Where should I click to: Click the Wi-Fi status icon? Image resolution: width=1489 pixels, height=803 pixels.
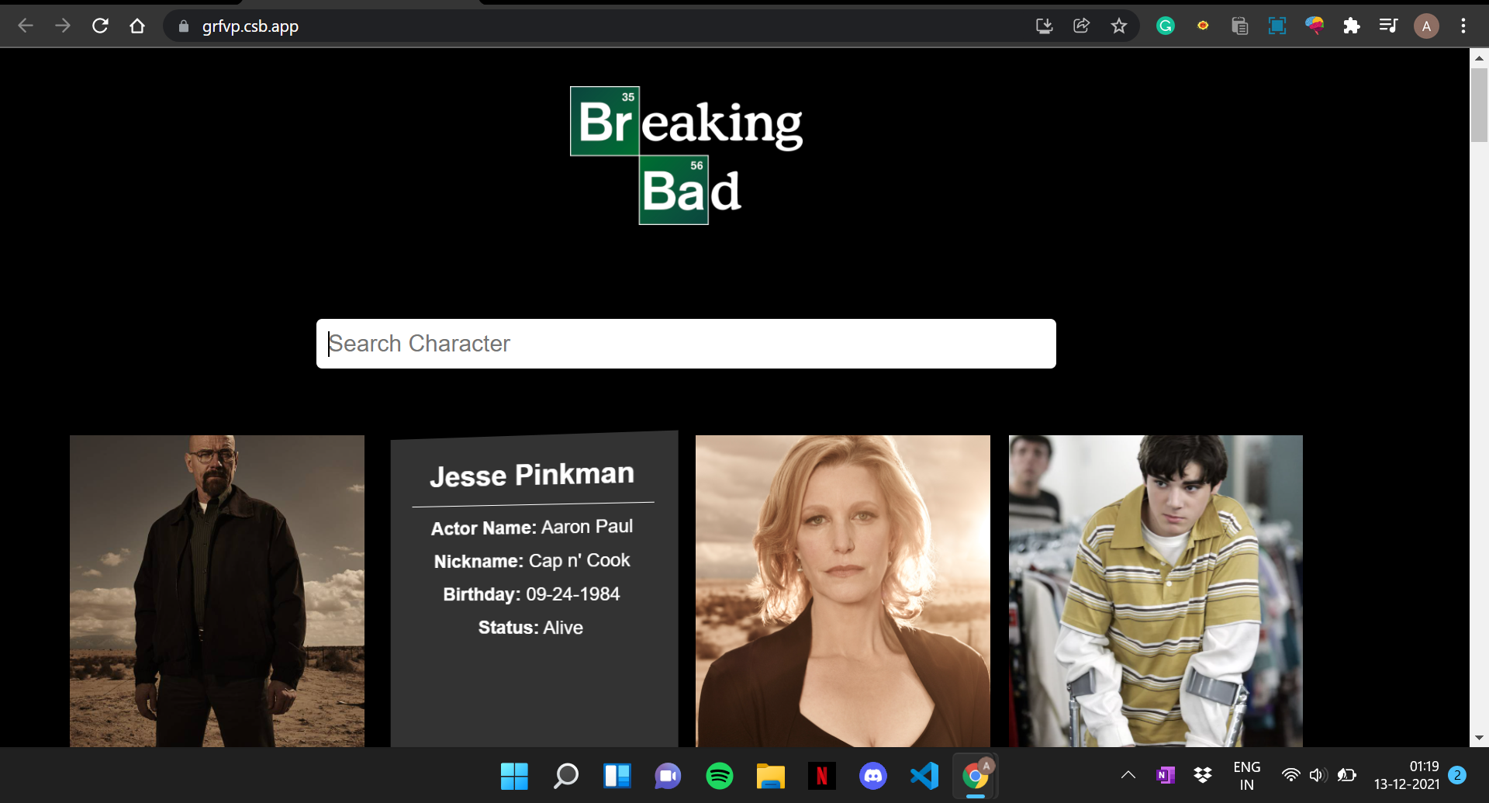pyautogui.click(x=1290, y=775)
